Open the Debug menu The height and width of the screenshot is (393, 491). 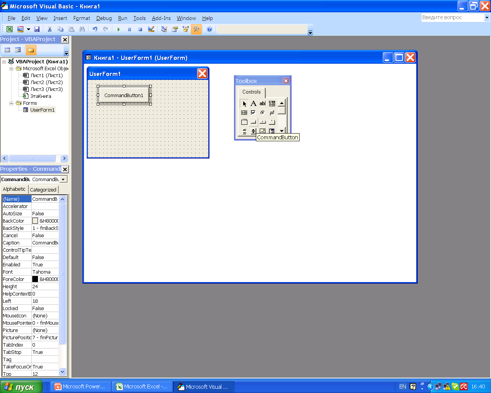coord(104,18)
